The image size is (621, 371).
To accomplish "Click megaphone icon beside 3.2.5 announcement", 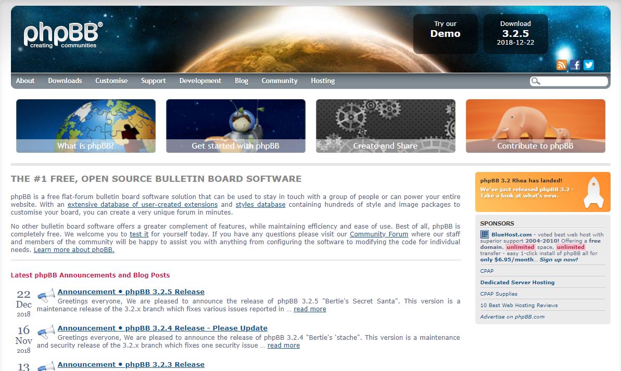I will point(46,296).
